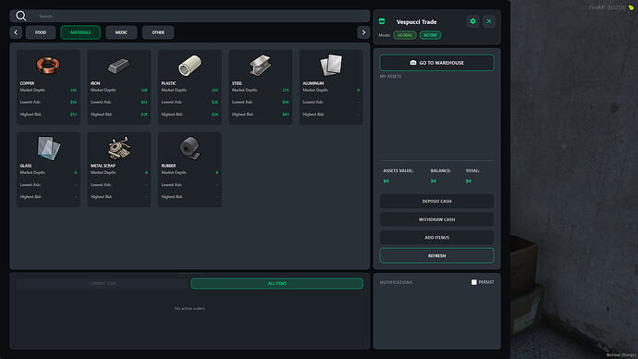Viewport: 638px width, 359px height.
Task: Click the Balance amount
Action: 434,181
